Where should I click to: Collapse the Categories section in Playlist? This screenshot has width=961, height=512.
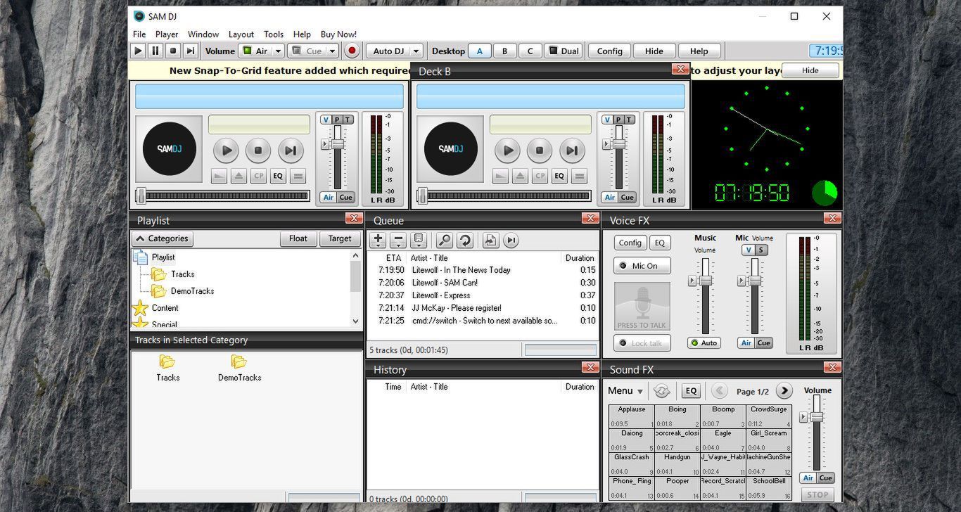click(x=162, y=238)
